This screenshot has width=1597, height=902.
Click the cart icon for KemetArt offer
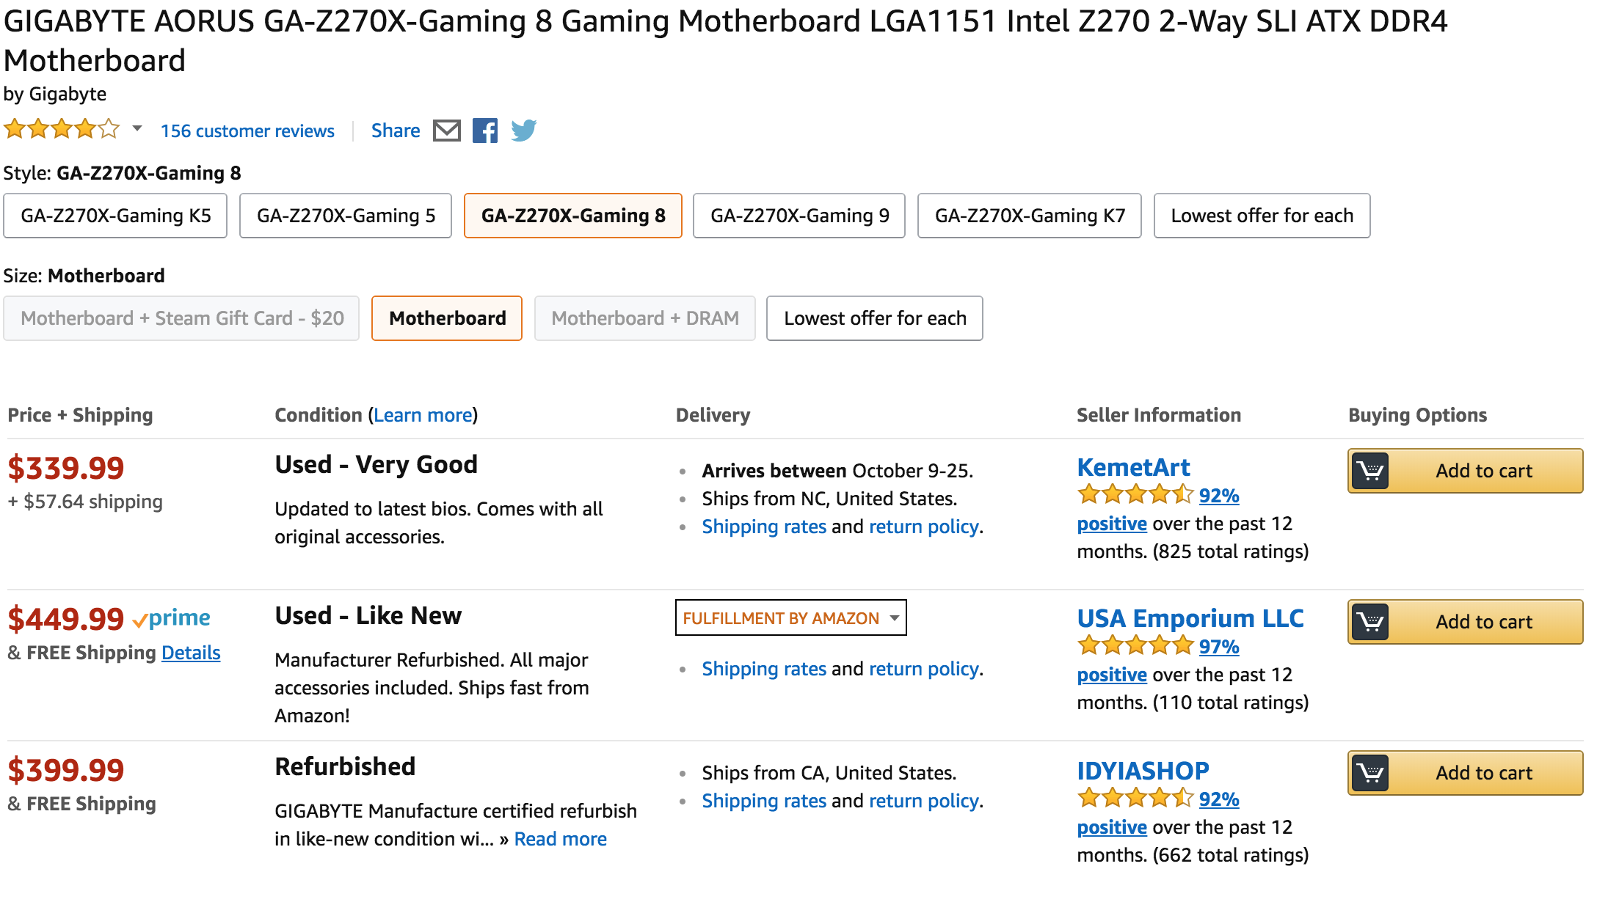click(x=1370, y=471)
